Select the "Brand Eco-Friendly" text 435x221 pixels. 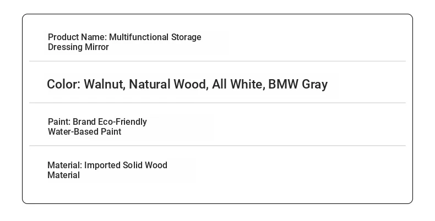coord(110,122)
